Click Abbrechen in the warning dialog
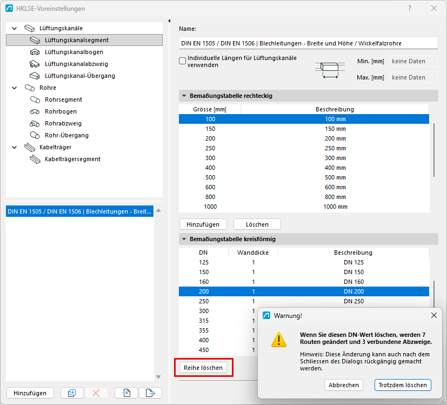447x405 pixels. point(344,385)
